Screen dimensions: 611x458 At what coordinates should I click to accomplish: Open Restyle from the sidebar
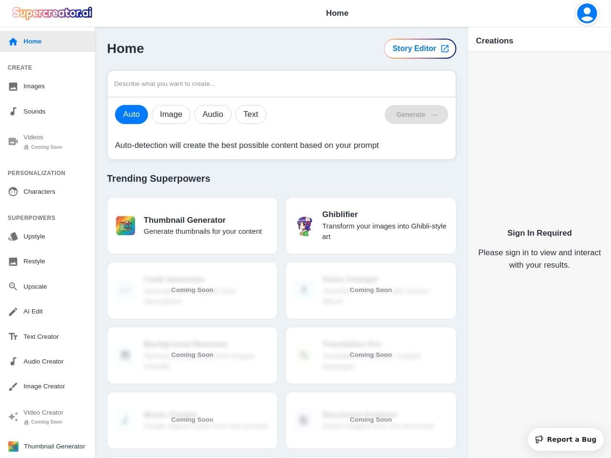(x=34, y=261)
